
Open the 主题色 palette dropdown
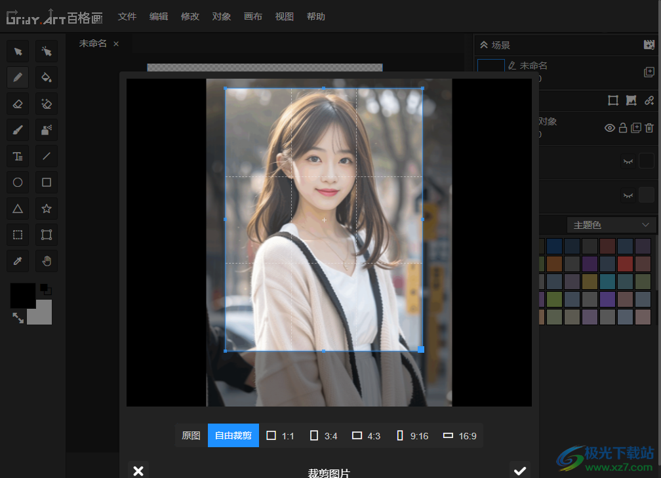click(611, 225)
